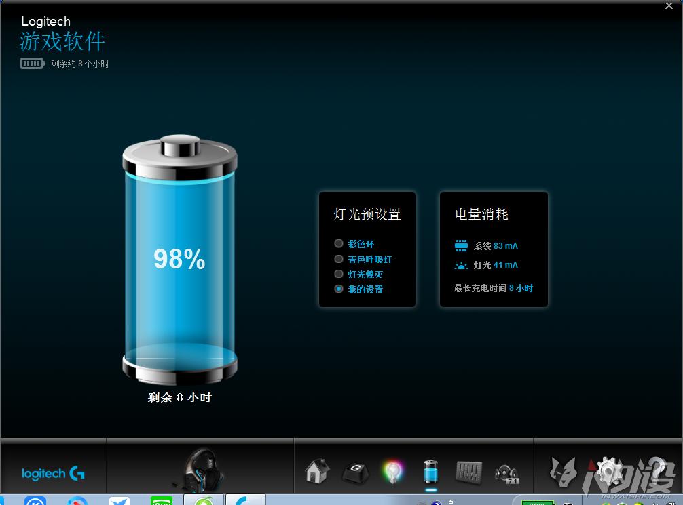Viewport: 683px width, 505px height.
Task: Open lighting settings with the light bulb icon
Action: (x=394, y=471)
